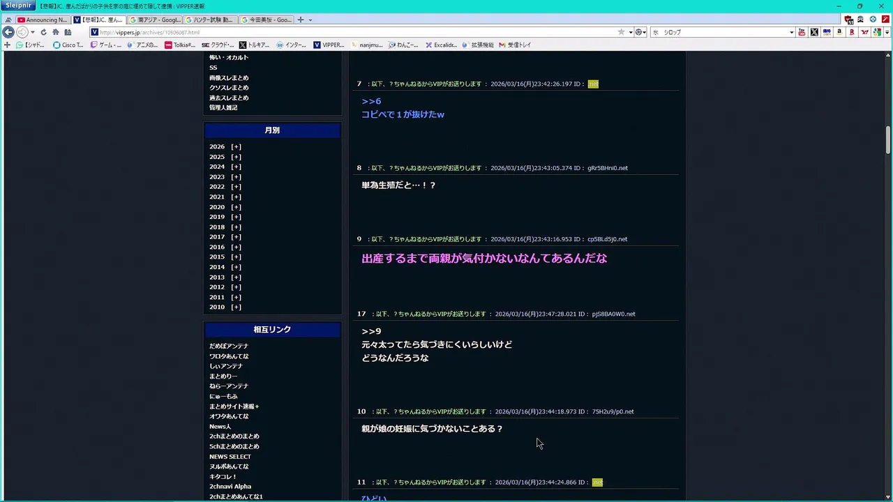The width and height of the screenshot is (893, 502).
Task: Open the シャド... WhatsApp bookmark
Action: click(x=30, y=45)
